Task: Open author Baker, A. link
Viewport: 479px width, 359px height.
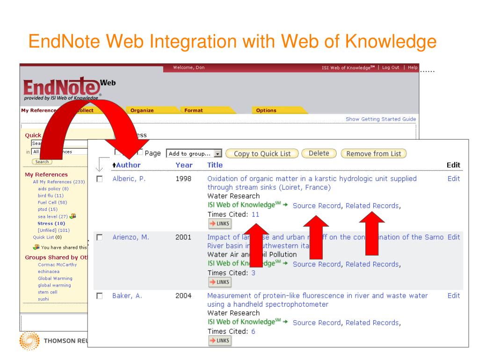Action: [x=127, y=296]
